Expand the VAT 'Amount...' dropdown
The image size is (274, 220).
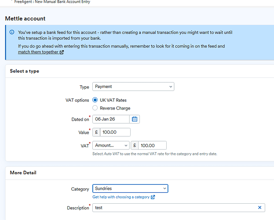[111, 145]
